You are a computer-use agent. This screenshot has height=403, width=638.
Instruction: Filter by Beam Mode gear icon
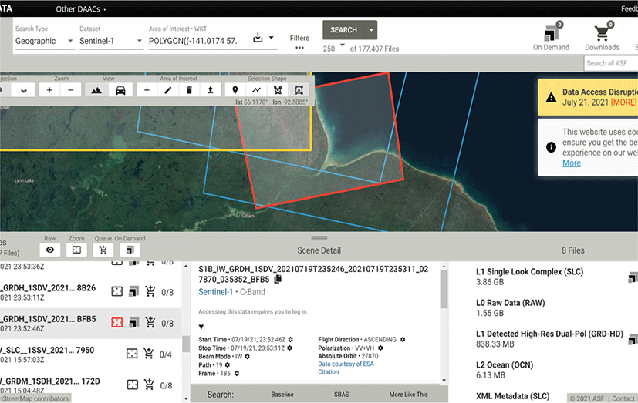tap(247, 356)
